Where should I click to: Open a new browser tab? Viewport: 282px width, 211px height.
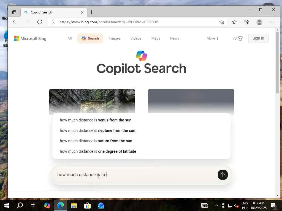(91, 12)
